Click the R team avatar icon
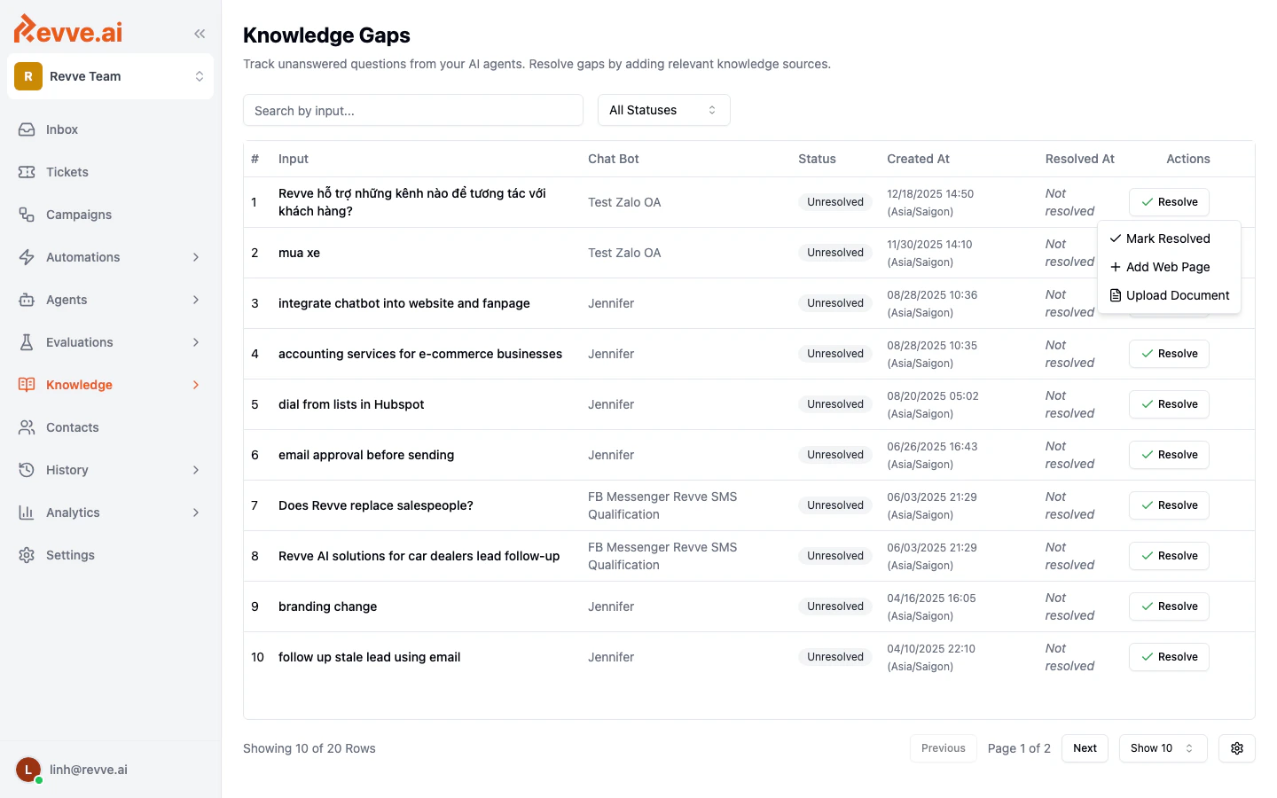1277x798 pixels. tap(28, 76)
